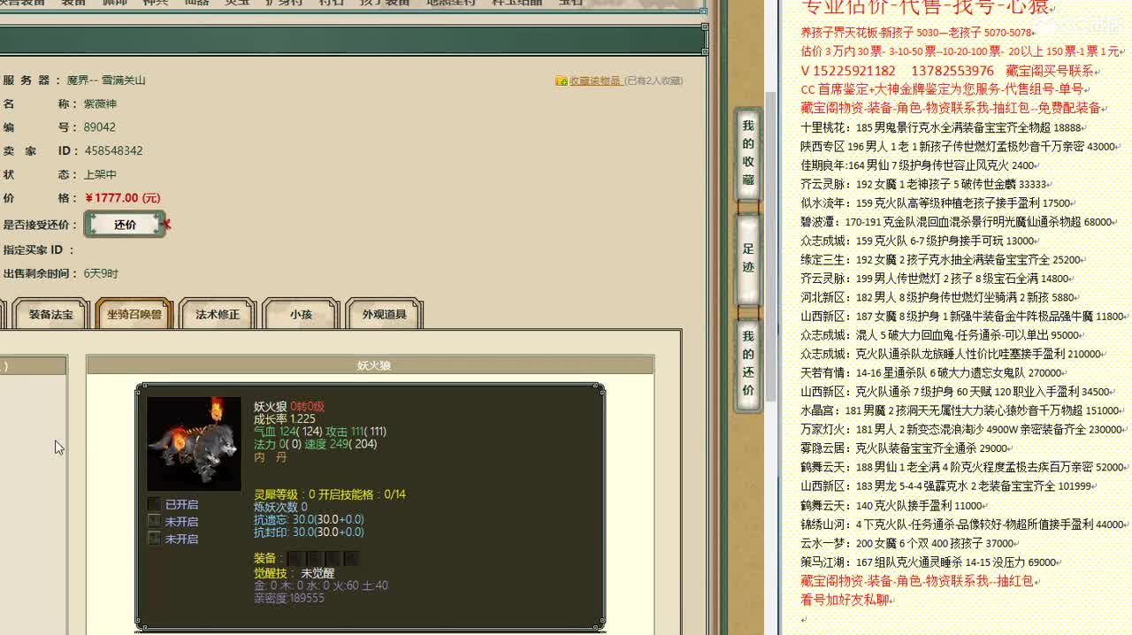Viewport: 1132px width, 635px height.
Task: Click the 已有2人收藏 count text
Action: [x=654, y=80]
